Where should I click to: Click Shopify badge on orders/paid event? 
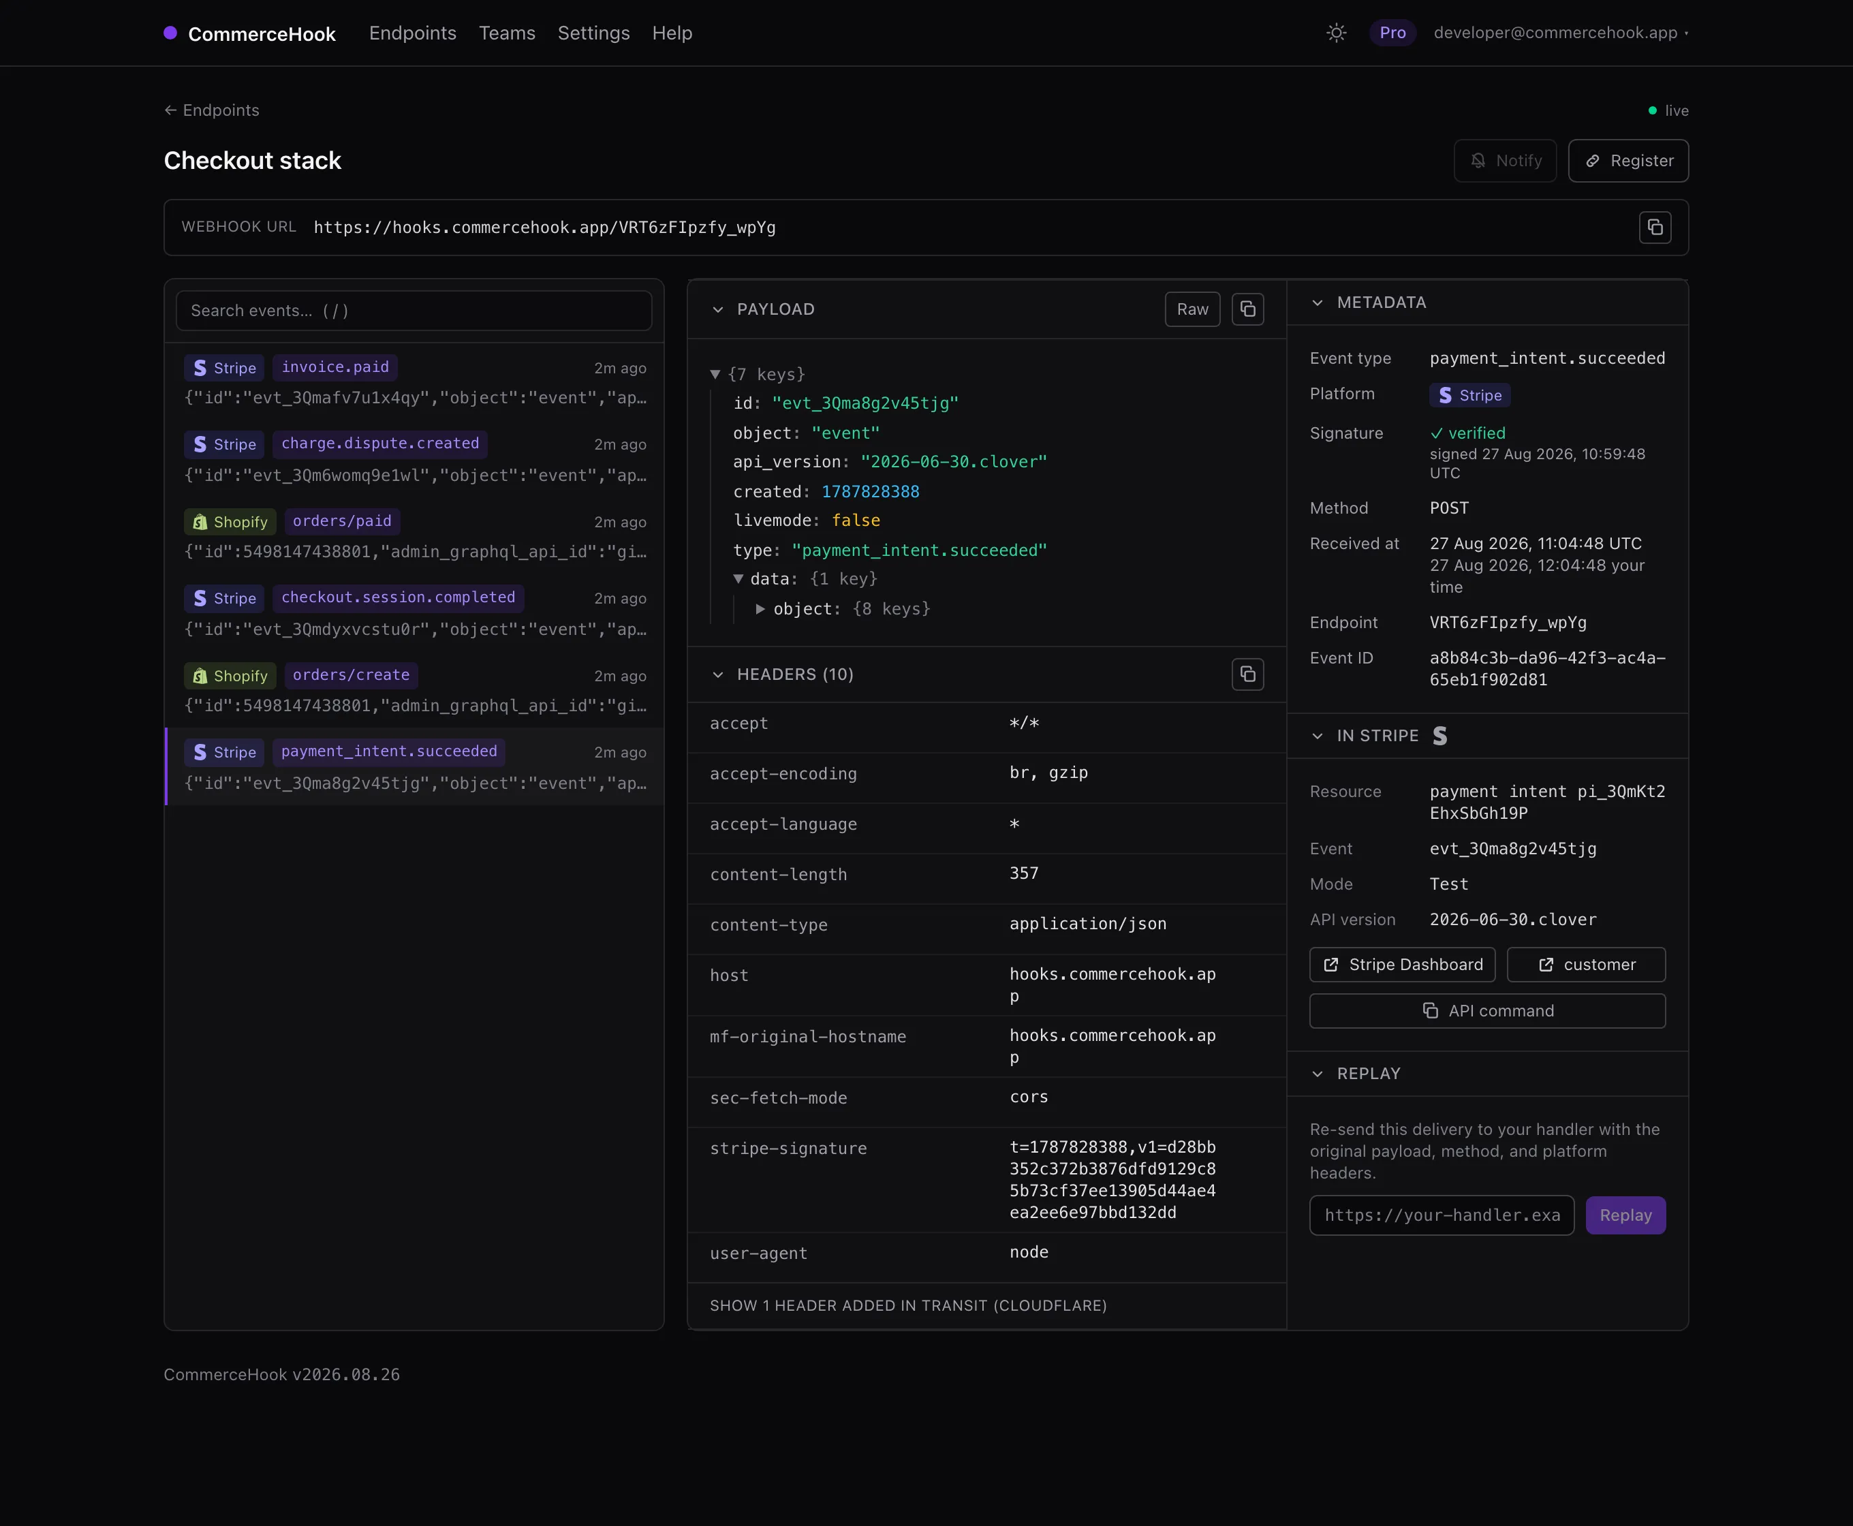click(x=230, y=521)
